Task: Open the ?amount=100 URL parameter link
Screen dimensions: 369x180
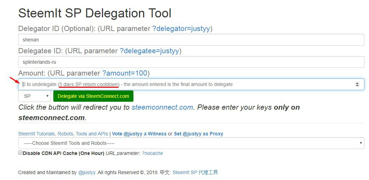Action: (x=125, y=73)
